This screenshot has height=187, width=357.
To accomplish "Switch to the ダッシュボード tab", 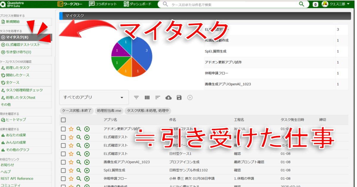I will pyautogui.click(x=137, y=4).
